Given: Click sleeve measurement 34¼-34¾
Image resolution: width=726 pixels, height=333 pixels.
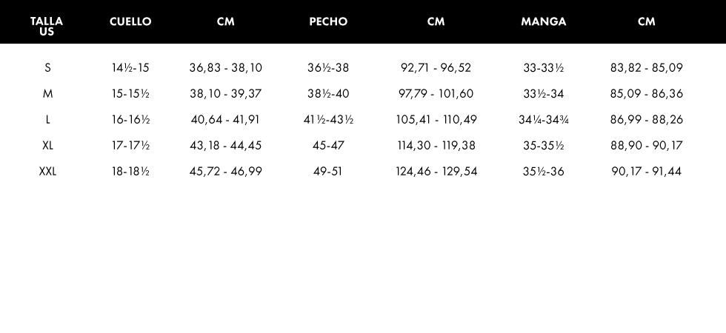Looking at the screenshot, I should coord(544,120).
